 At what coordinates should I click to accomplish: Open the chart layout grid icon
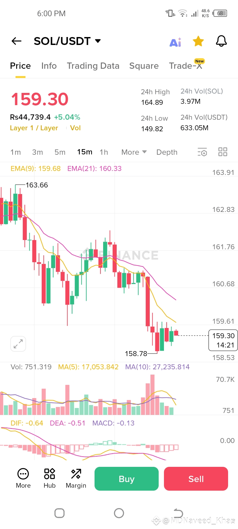point(223,152)
